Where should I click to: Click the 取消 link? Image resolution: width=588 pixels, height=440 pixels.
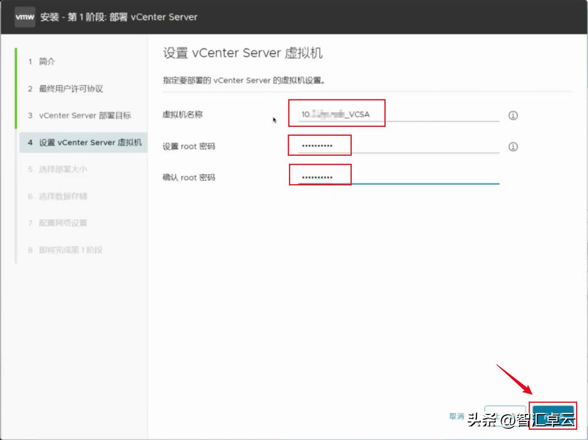click(x=457, y=416)
